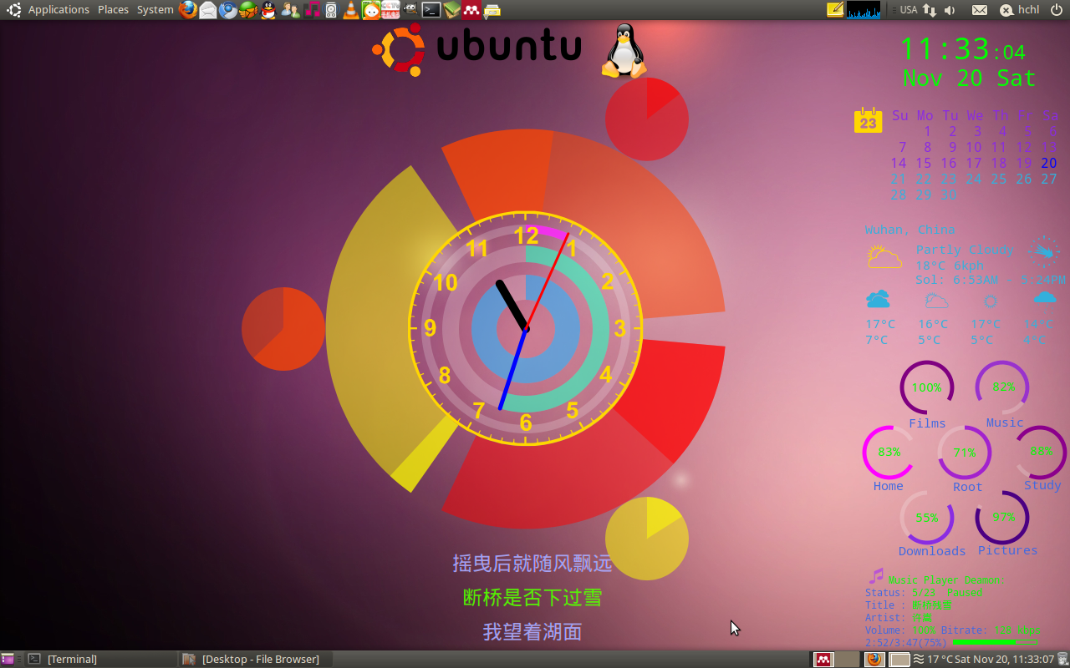Click the Home 83% disk usage ring
Image resolution: width=1070 pixels, height=668 pixels.
[x=889, y=452]
